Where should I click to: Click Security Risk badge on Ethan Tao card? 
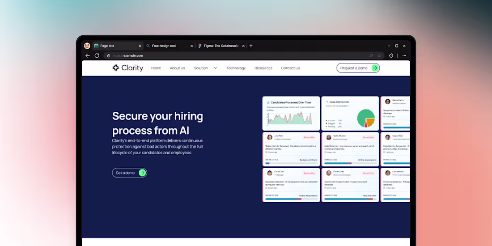pos(309,173)
